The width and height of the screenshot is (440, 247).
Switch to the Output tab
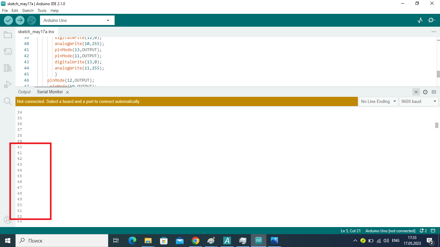click(24, 92)
